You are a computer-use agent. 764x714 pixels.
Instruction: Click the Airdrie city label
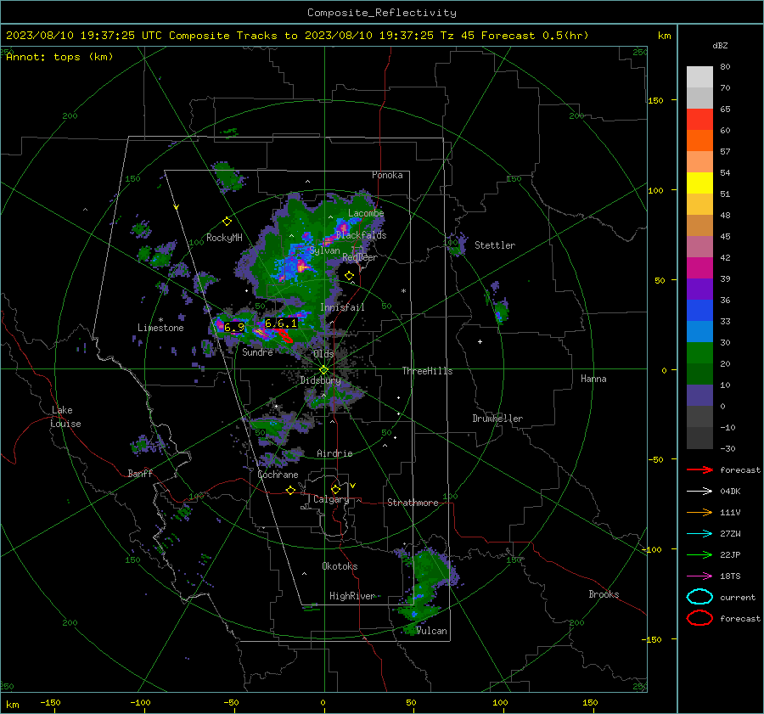(x=334, y=453)
